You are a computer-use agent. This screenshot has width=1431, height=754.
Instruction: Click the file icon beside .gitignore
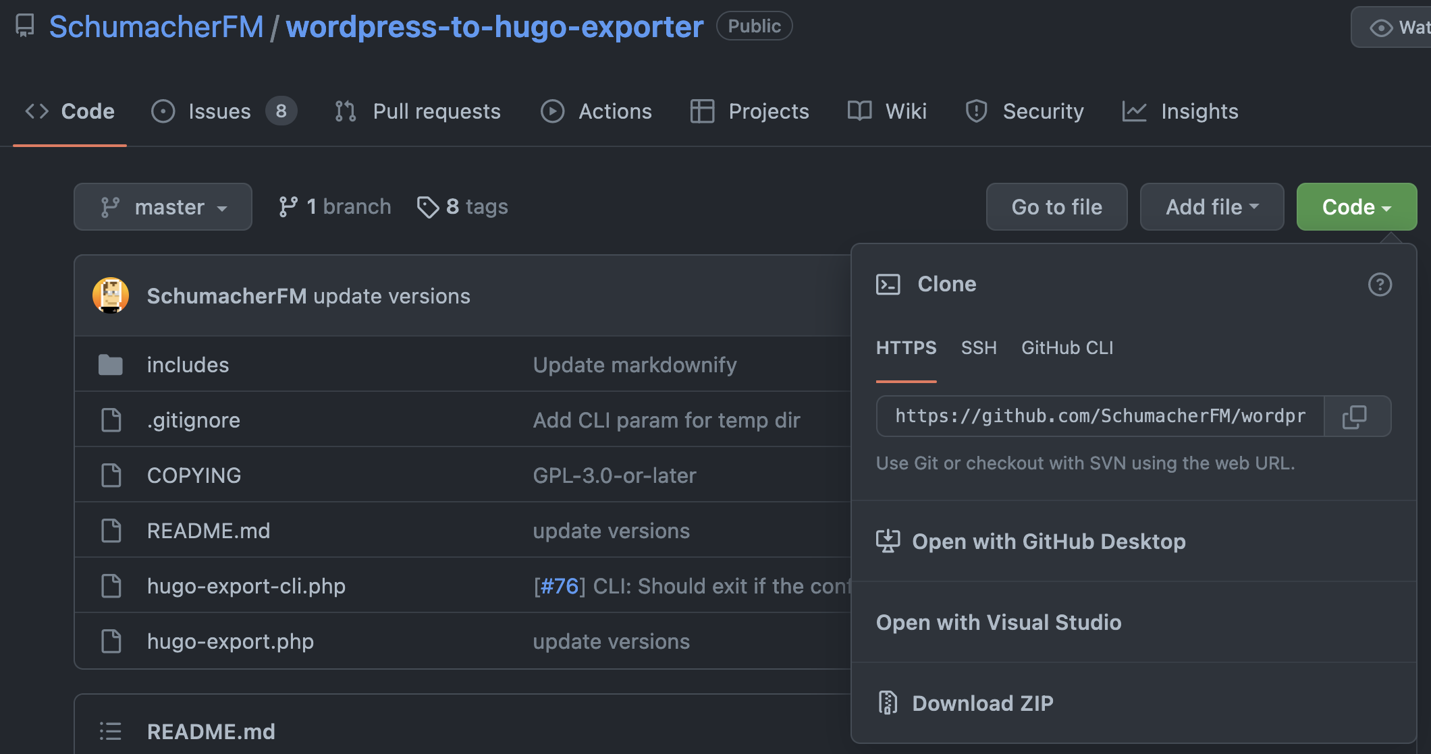coord(111,420)
